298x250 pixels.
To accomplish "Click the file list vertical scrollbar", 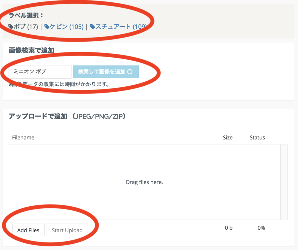I will pos(284,182).
